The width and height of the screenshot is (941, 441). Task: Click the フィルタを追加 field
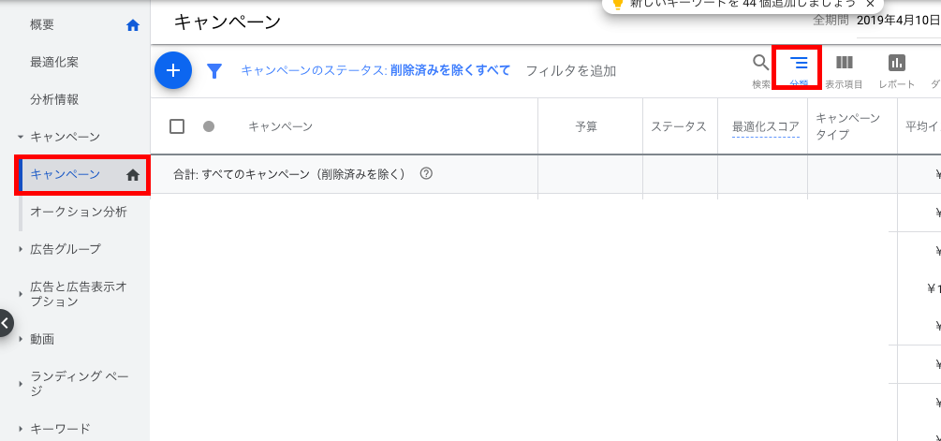[571, 70]
